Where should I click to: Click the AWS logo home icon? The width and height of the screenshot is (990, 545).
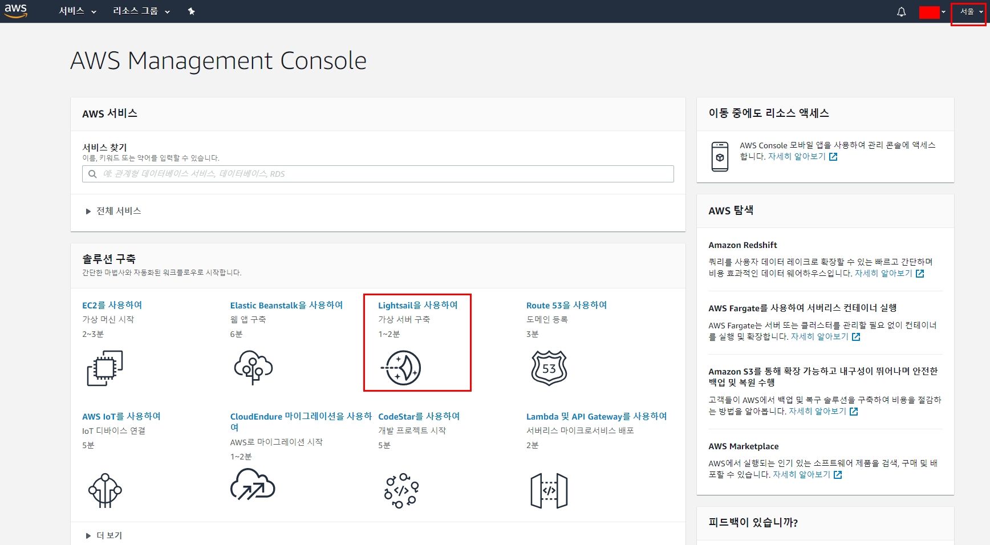click(16, 11)
